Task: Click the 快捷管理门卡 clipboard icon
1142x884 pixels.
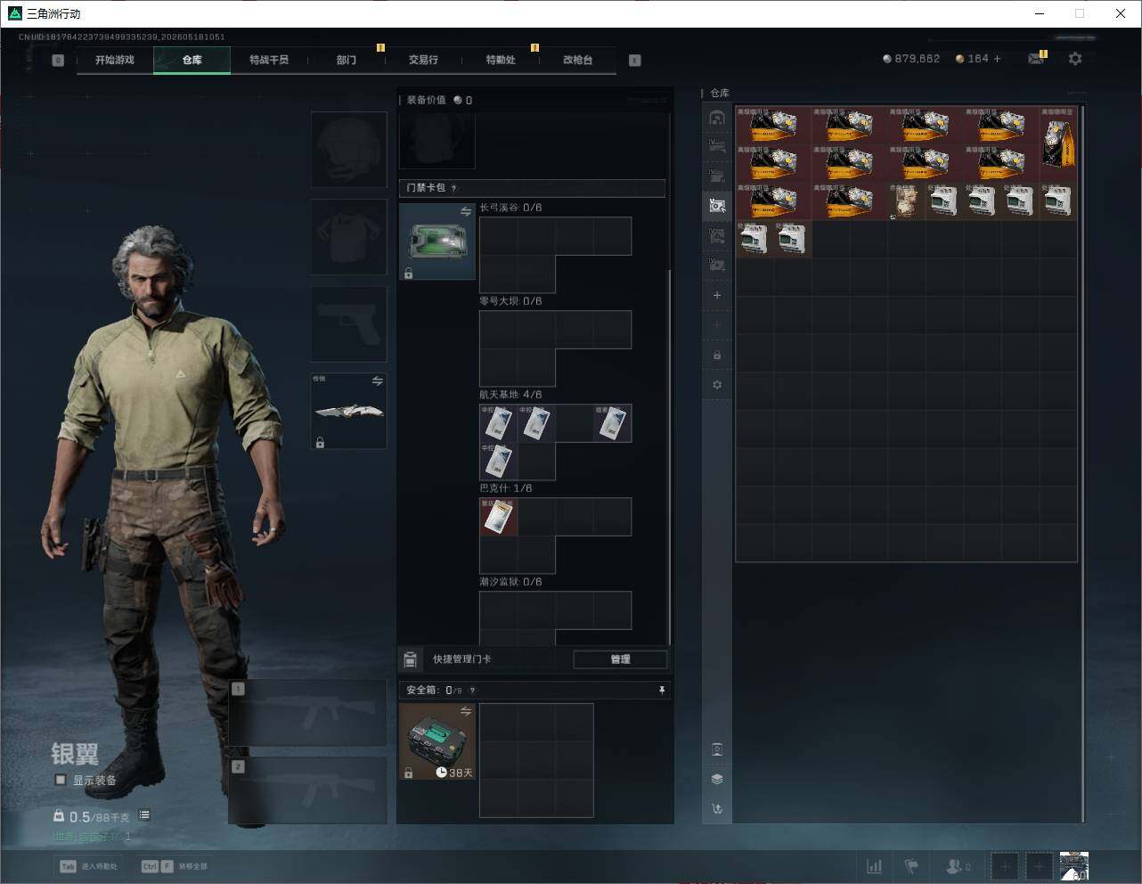Action: [411, 659]
